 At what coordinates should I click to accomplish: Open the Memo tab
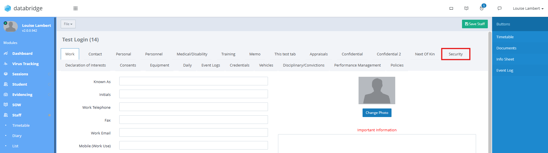coord(255,54)
